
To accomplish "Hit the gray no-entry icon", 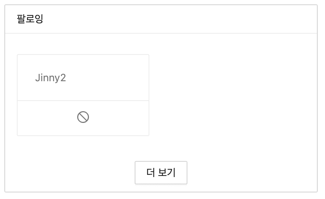I will [x=83, y=117].
